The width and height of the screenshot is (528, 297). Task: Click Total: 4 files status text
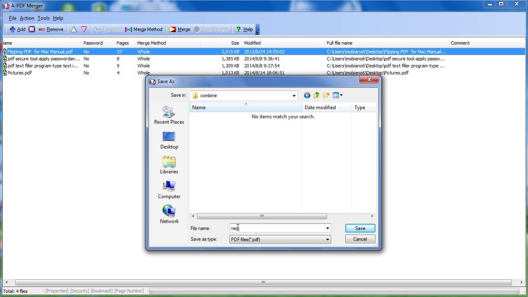(16, 291)
